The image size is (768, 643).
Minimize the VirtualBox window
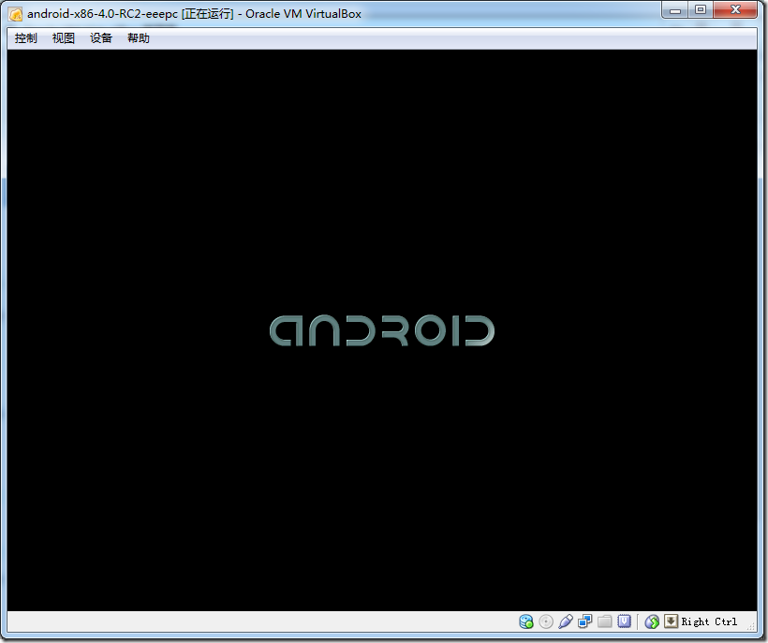coord(675,9)
